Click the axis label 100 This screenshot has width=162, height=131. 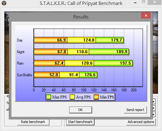tap(84, 90)
